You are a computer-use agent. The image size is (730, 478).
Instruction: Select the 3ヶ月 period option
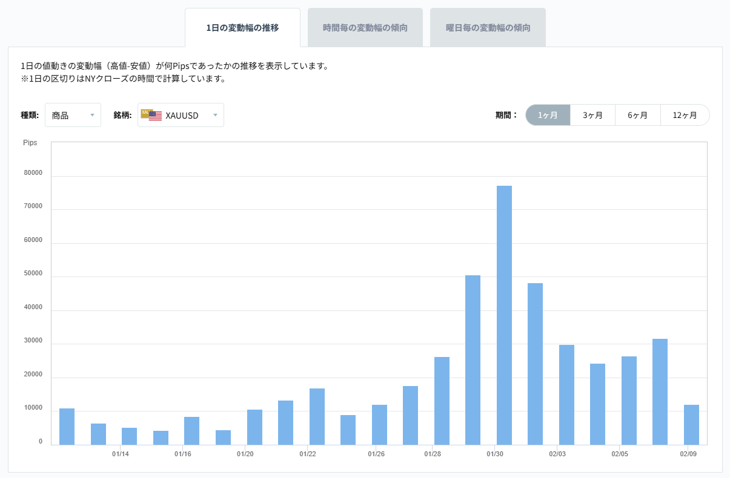point(592,114)
